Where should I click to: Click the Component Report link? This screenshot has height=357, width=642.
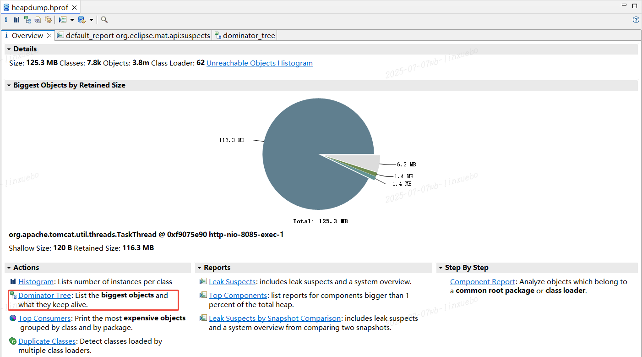[482, 281]
